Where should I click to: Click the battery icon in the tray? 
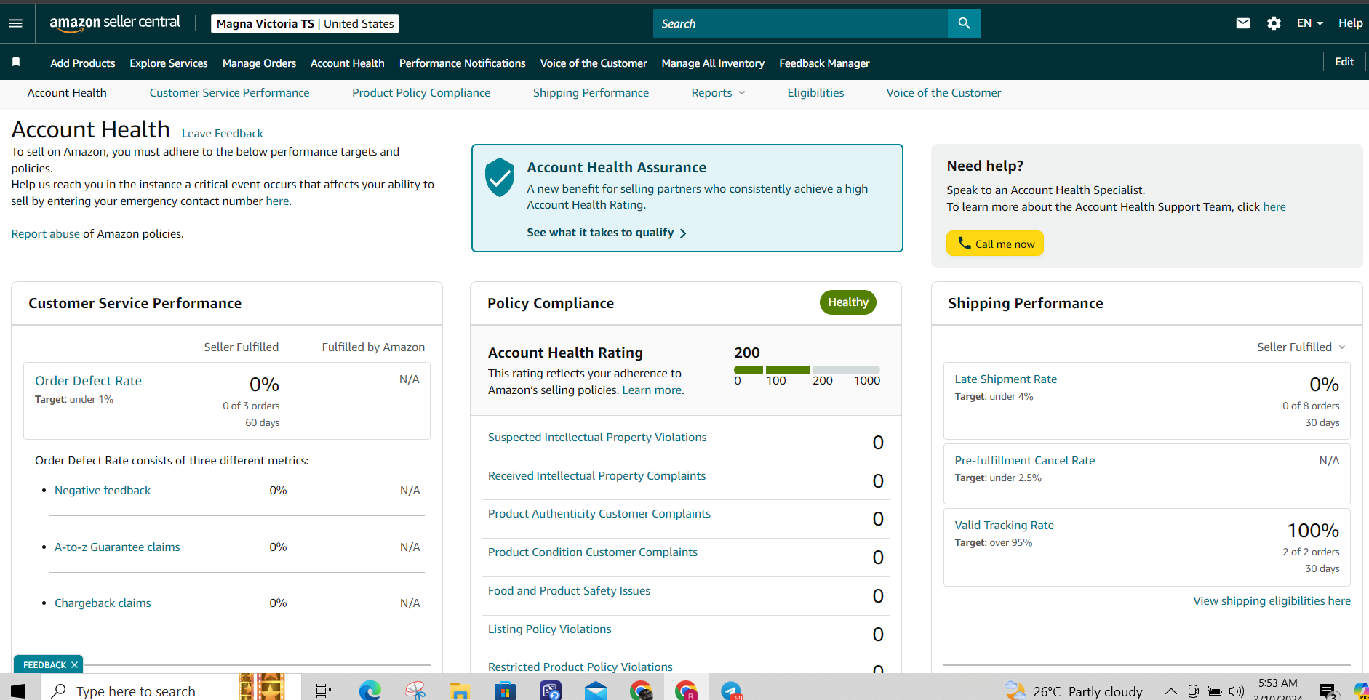pyautogui.click(x=1214, y=691)
